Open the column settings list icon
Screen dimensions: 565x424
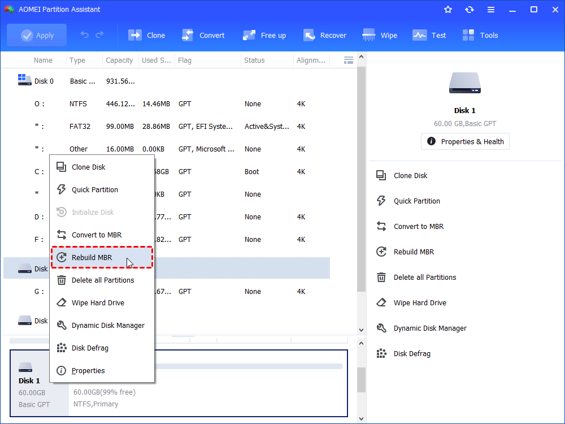pos(349,60)
